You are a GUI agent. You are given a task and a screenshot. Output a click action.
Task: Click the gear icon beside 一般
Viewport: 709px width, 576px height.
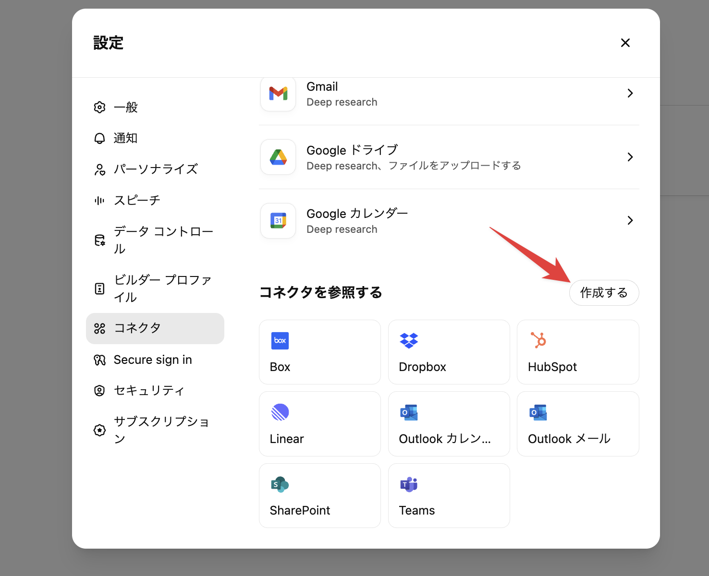click(99, 107)
